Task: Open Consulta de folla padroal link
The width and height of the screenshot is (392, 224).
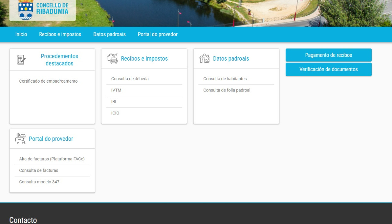Action: [227, 90]
